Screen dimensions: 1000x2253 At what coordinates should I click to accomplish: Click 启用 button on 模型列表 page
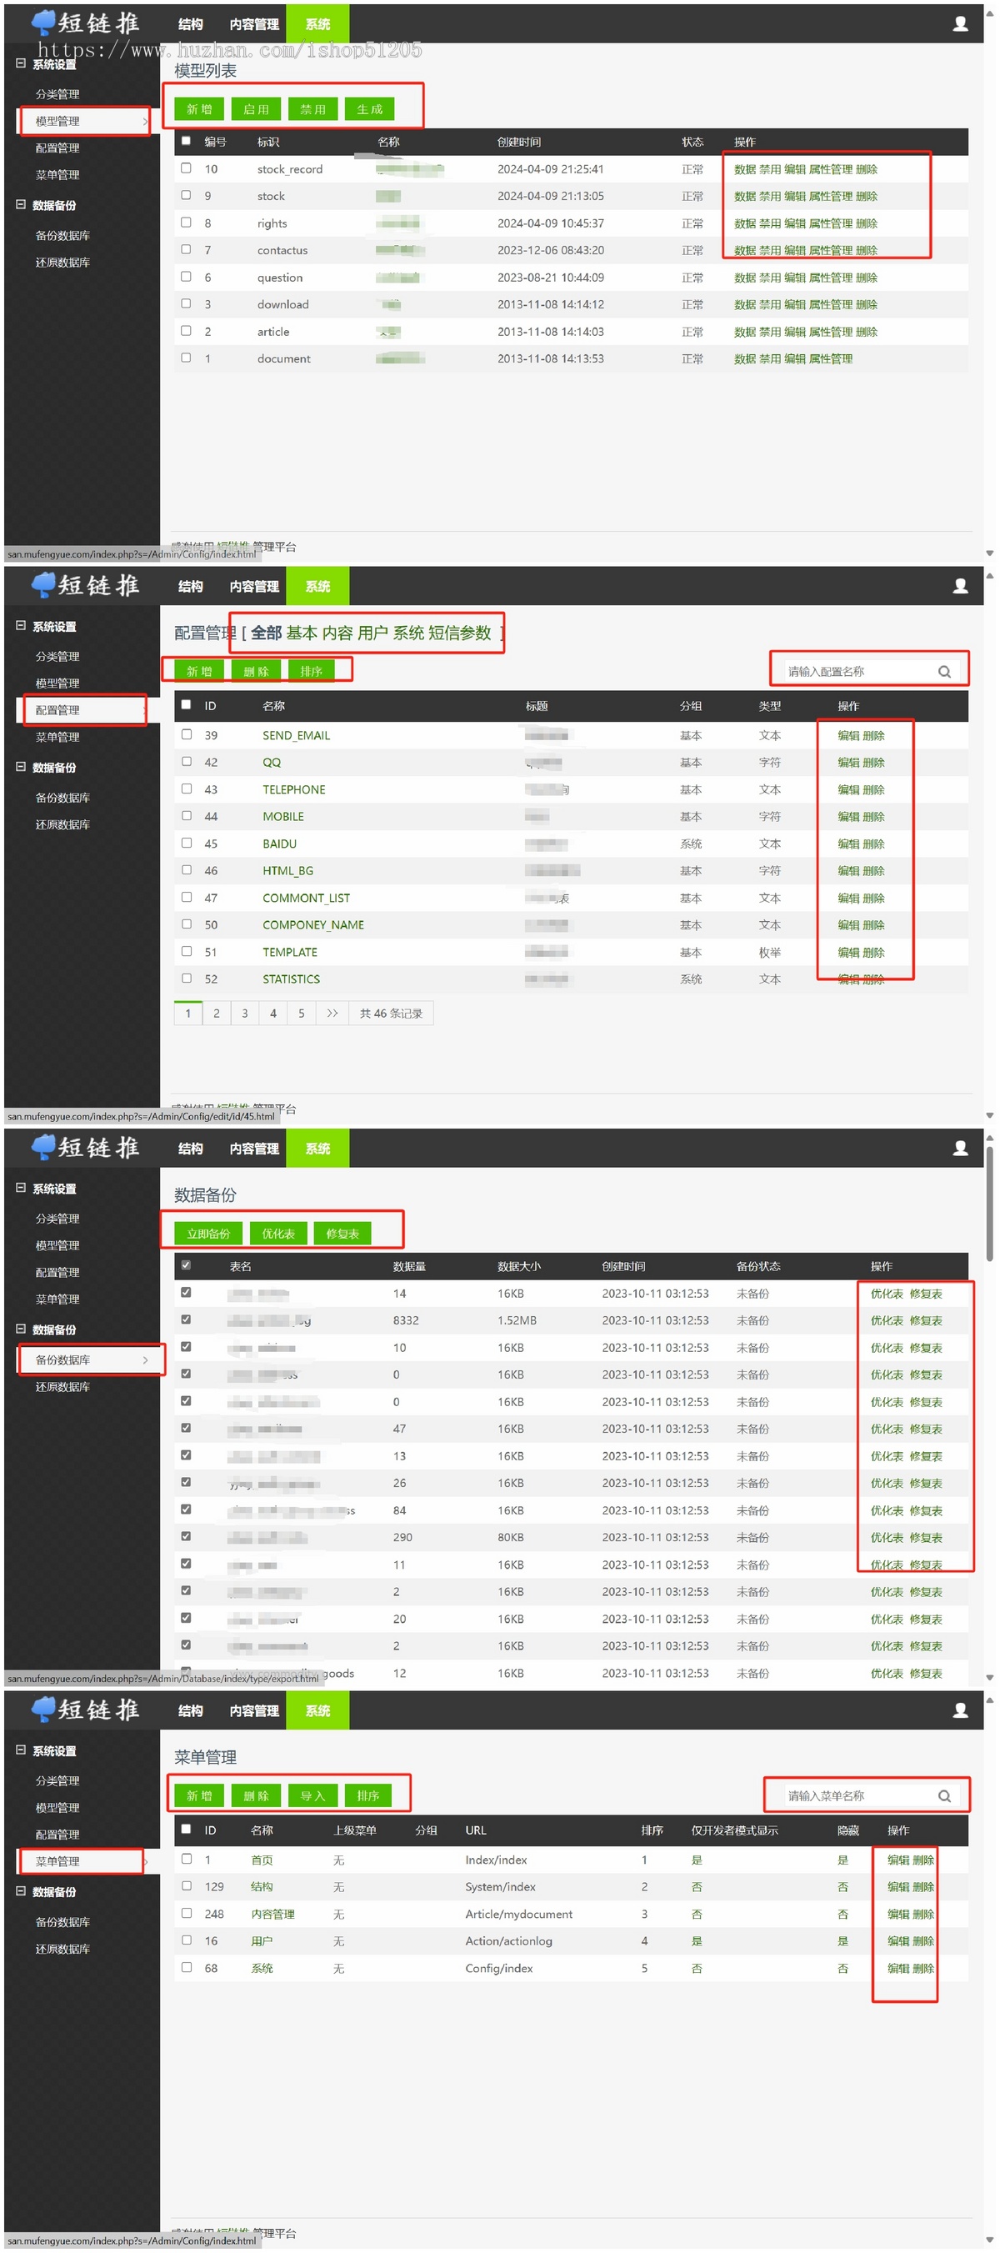click(x=256, y=109)
